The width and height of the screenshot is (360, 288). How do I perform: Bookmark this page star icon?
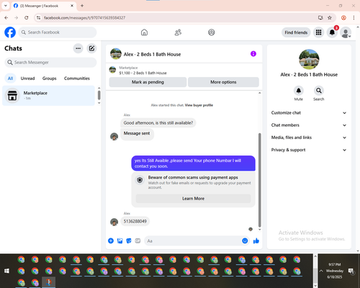(x=330, y=18)
